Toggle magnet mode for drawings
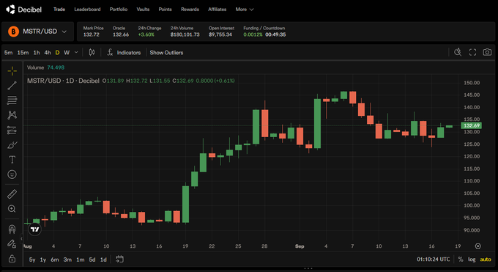The width and height of the screenshot is (498, 272). [x=12, y=229]
